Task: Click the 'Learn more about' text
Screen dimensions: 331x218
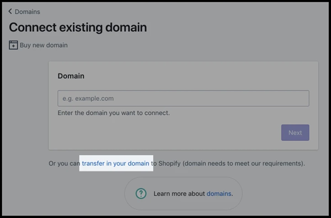Action: (179, 194)
